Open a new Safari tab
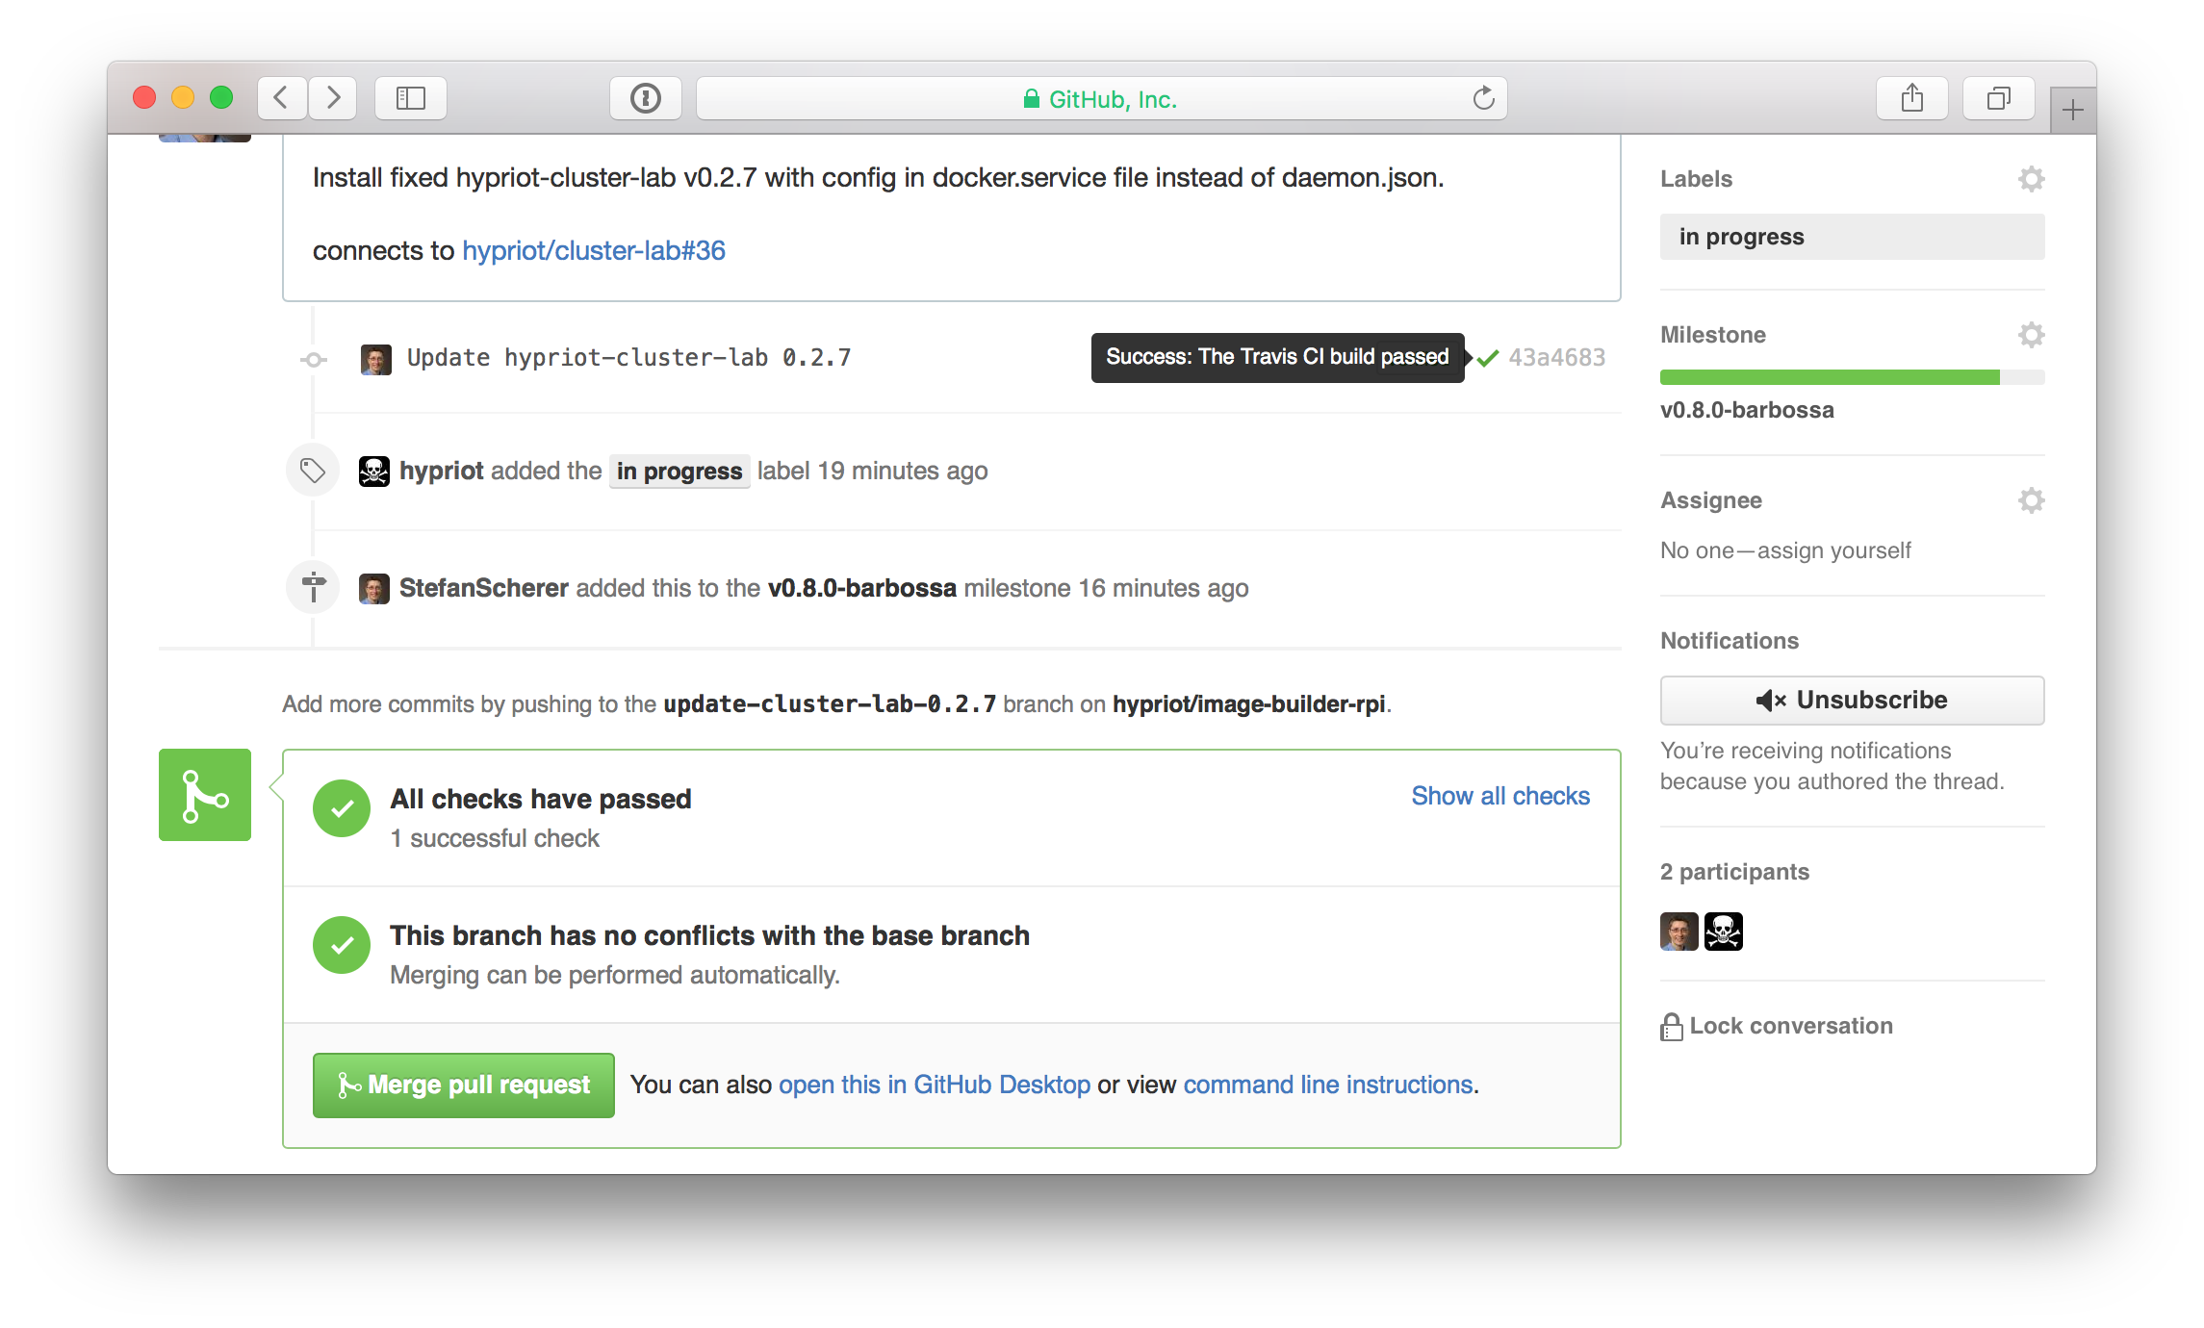2204x1328 pixels. (2072, 108)
